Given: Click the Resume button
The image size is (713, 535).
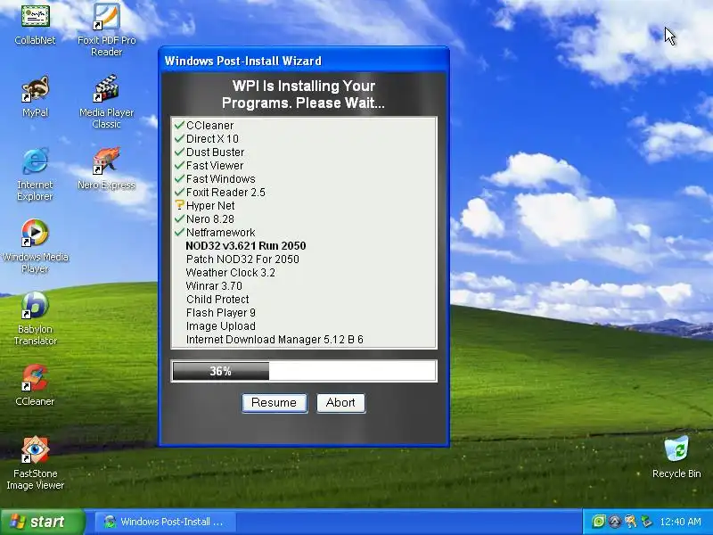Looking at the screenshot, I should (x=275, y=403).
